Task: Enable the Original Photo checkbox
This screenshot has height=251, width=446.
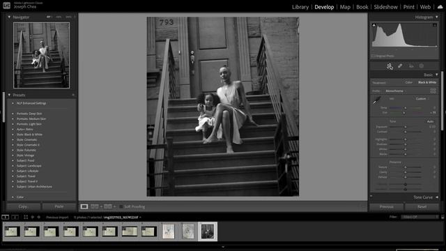Action: point(374,56)
